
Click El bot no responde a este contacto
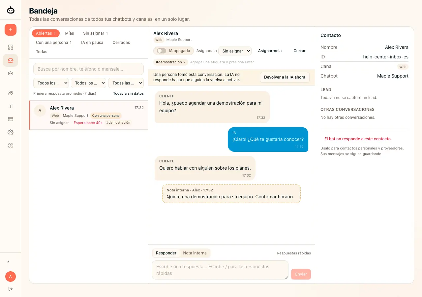pos(358,139)
